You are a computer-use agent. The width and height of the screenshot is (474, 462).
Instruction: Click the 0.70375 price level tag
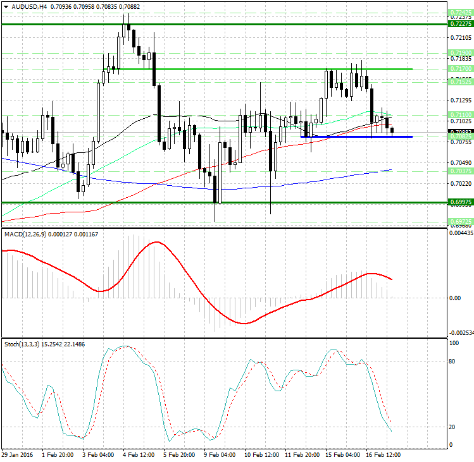[459, 171]
